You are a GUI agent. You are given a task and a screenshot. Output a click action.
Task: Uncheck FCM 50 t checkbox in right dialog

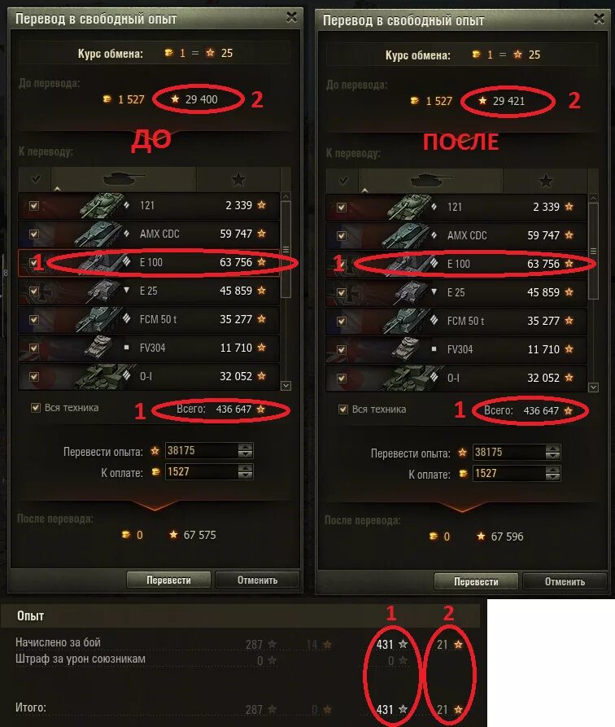(342, 321)
